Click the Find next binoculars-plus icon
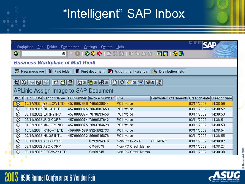Screen dimensions: 245x184 coord(121,54)
